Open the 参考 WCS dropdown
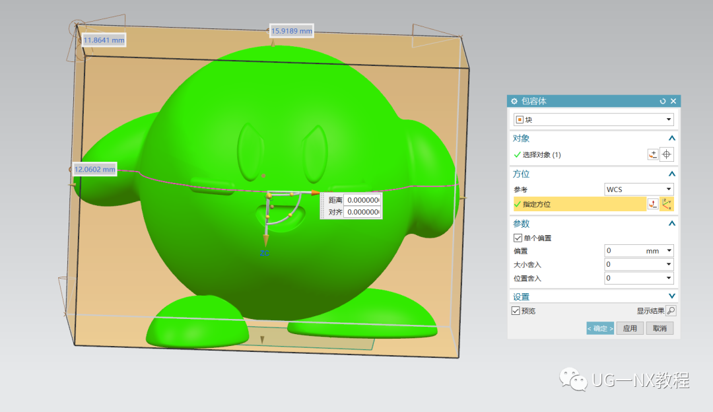The image size is (713, 412). point(639,189)
